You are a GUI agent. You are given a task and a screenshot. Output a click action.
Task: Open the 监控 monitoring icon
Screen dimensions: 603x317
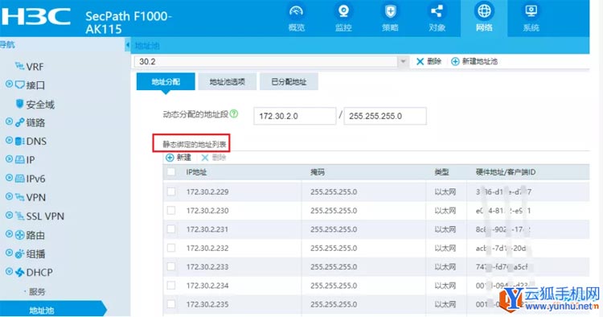[x=343, y=11]
